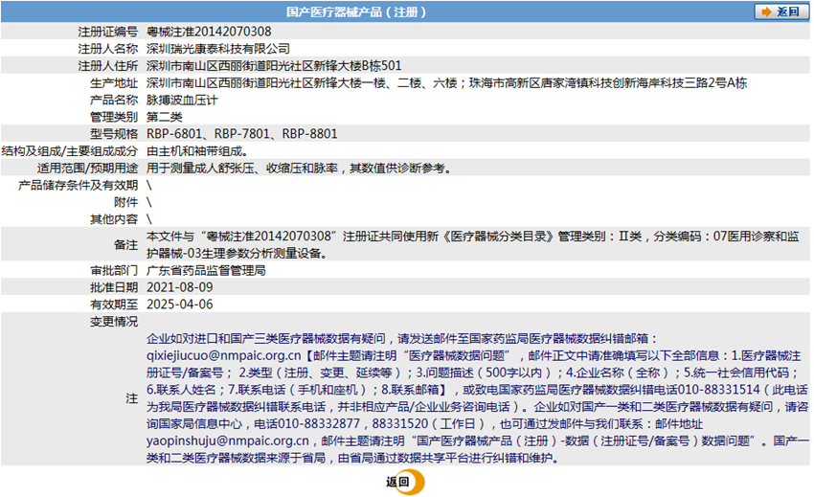Click the 变更情况 label
The height and width of the screenshot is (497, 814).
click(114, 322)
